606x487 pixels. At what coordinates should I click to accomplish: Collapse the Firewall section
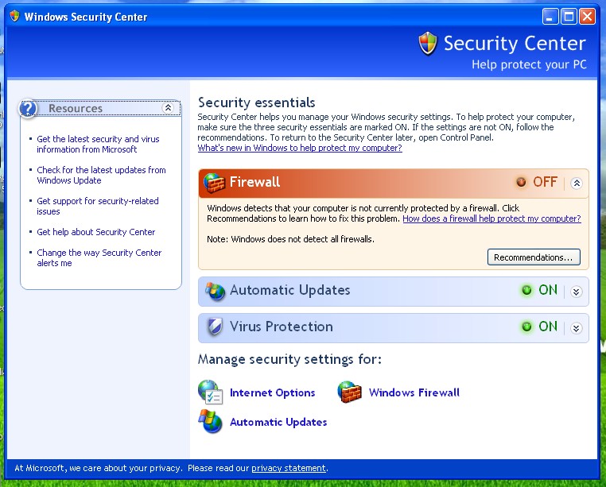(577, 183)
